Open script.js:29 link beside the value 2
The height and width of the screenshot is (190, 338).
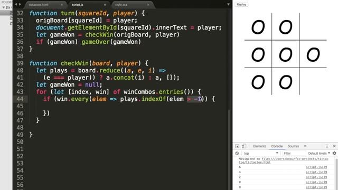pyautogui.click(x=316, y=177)
